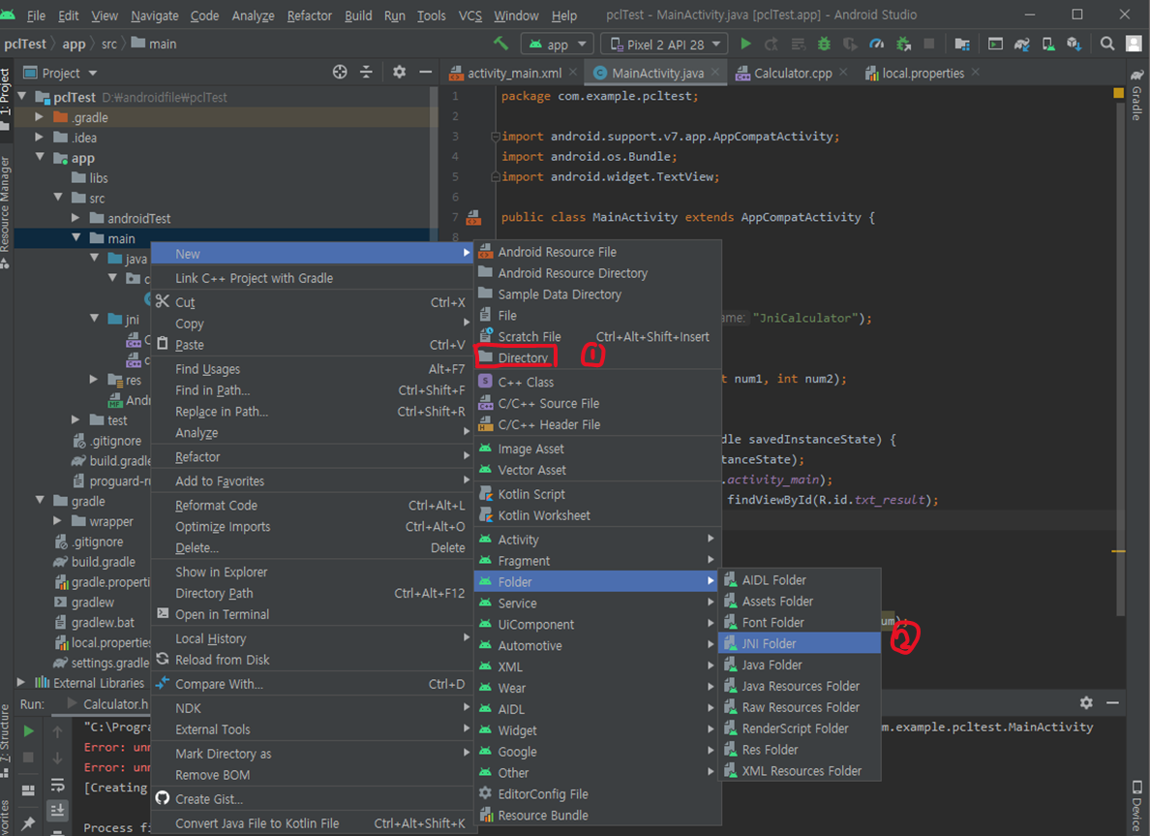Run the app with the green play icon
Image resolution: width=1150 pixels, height=836 pixels.
pyautogui.click(x=745, y=44)
